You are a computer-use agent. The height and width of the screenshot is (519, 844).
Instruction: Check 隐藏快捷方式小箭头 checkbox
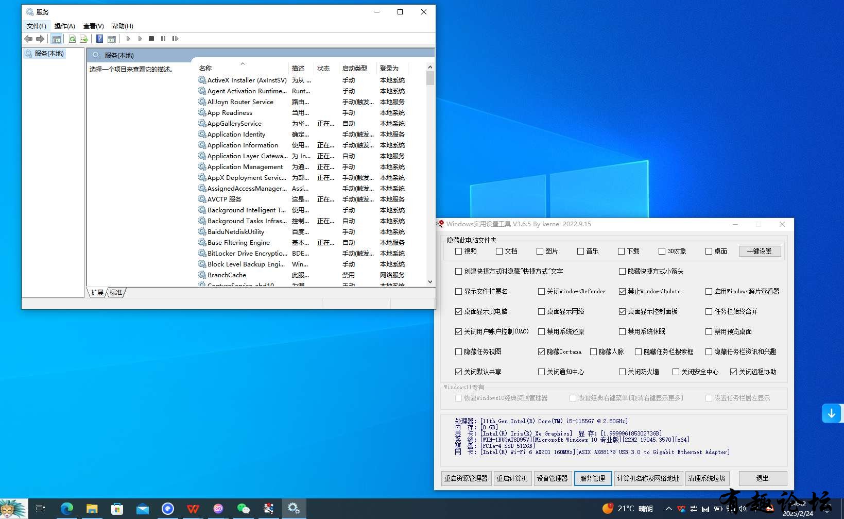tap(622, 271)
